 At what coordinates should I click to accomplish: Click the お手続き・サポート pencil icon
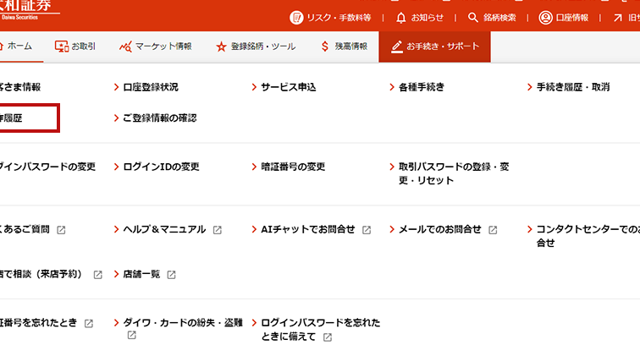396,47
